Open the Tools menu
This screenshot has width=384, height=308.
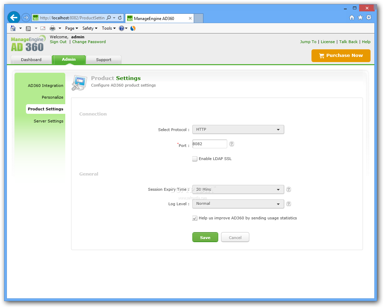click(109, 28)
